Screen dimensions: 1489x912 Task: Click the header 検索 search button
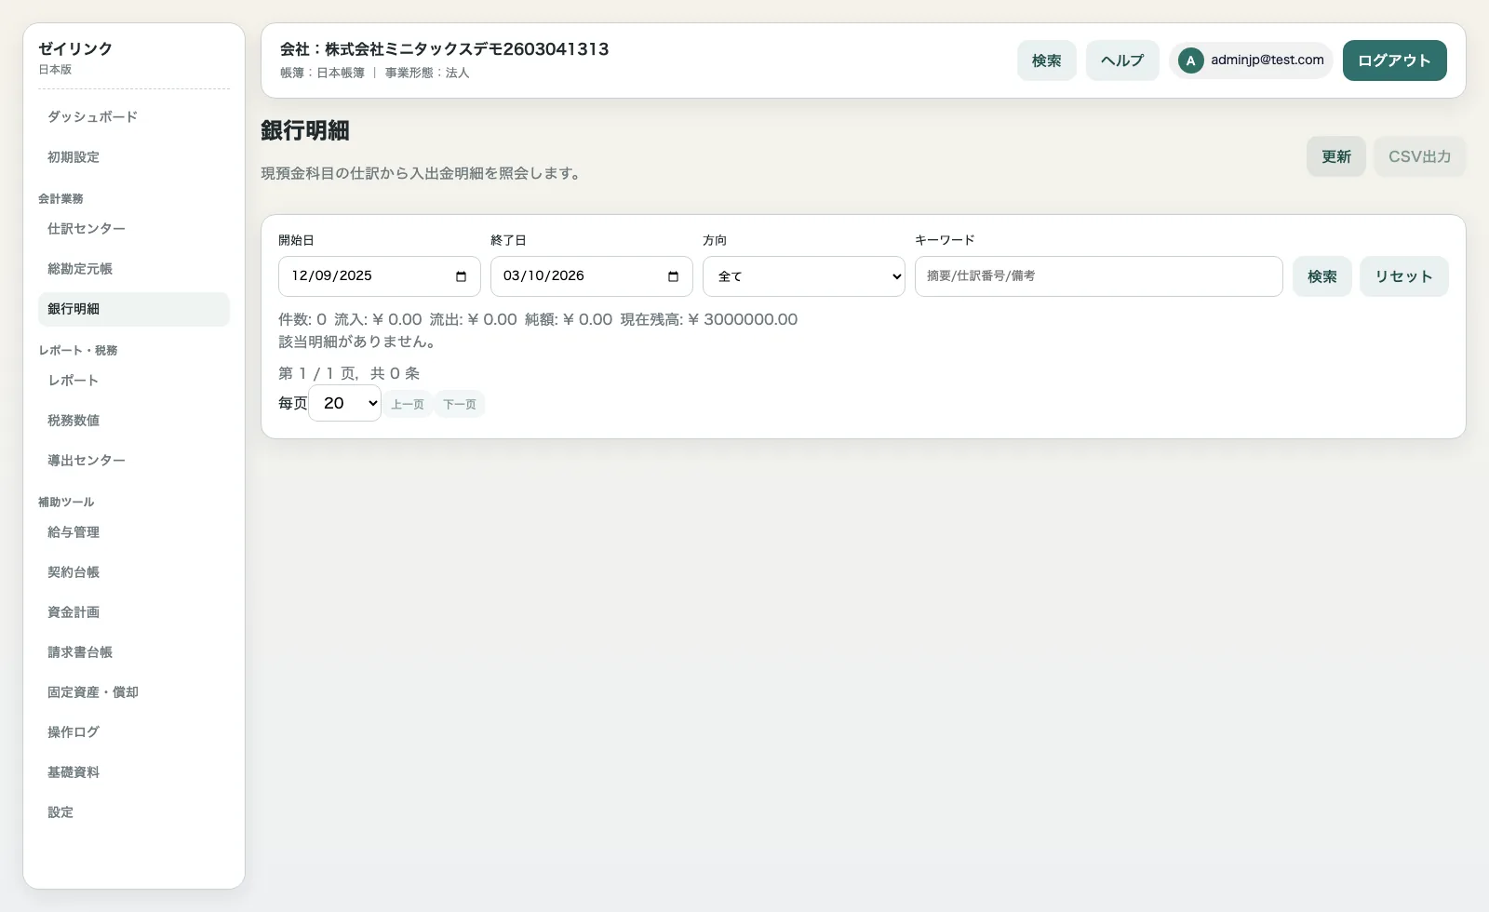tap(1046, 60)
